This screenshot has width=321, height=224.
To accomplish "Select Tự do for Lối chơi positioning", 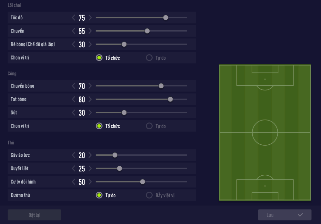I will [149, 58].
